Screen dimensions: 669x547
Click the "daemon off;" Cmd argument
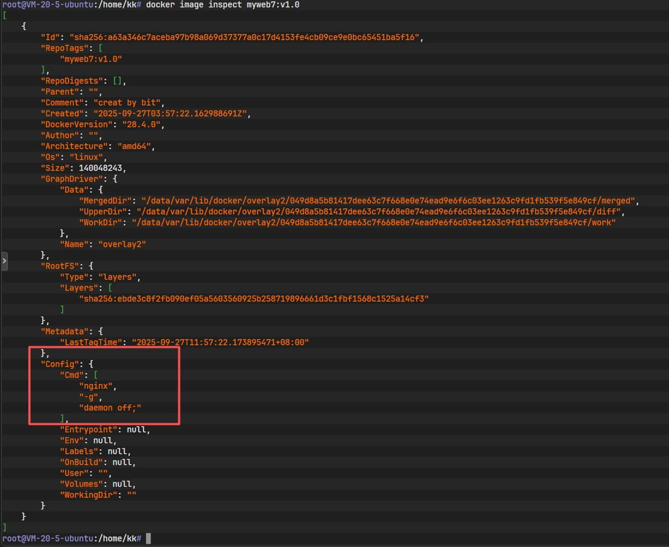coord(110,408)
